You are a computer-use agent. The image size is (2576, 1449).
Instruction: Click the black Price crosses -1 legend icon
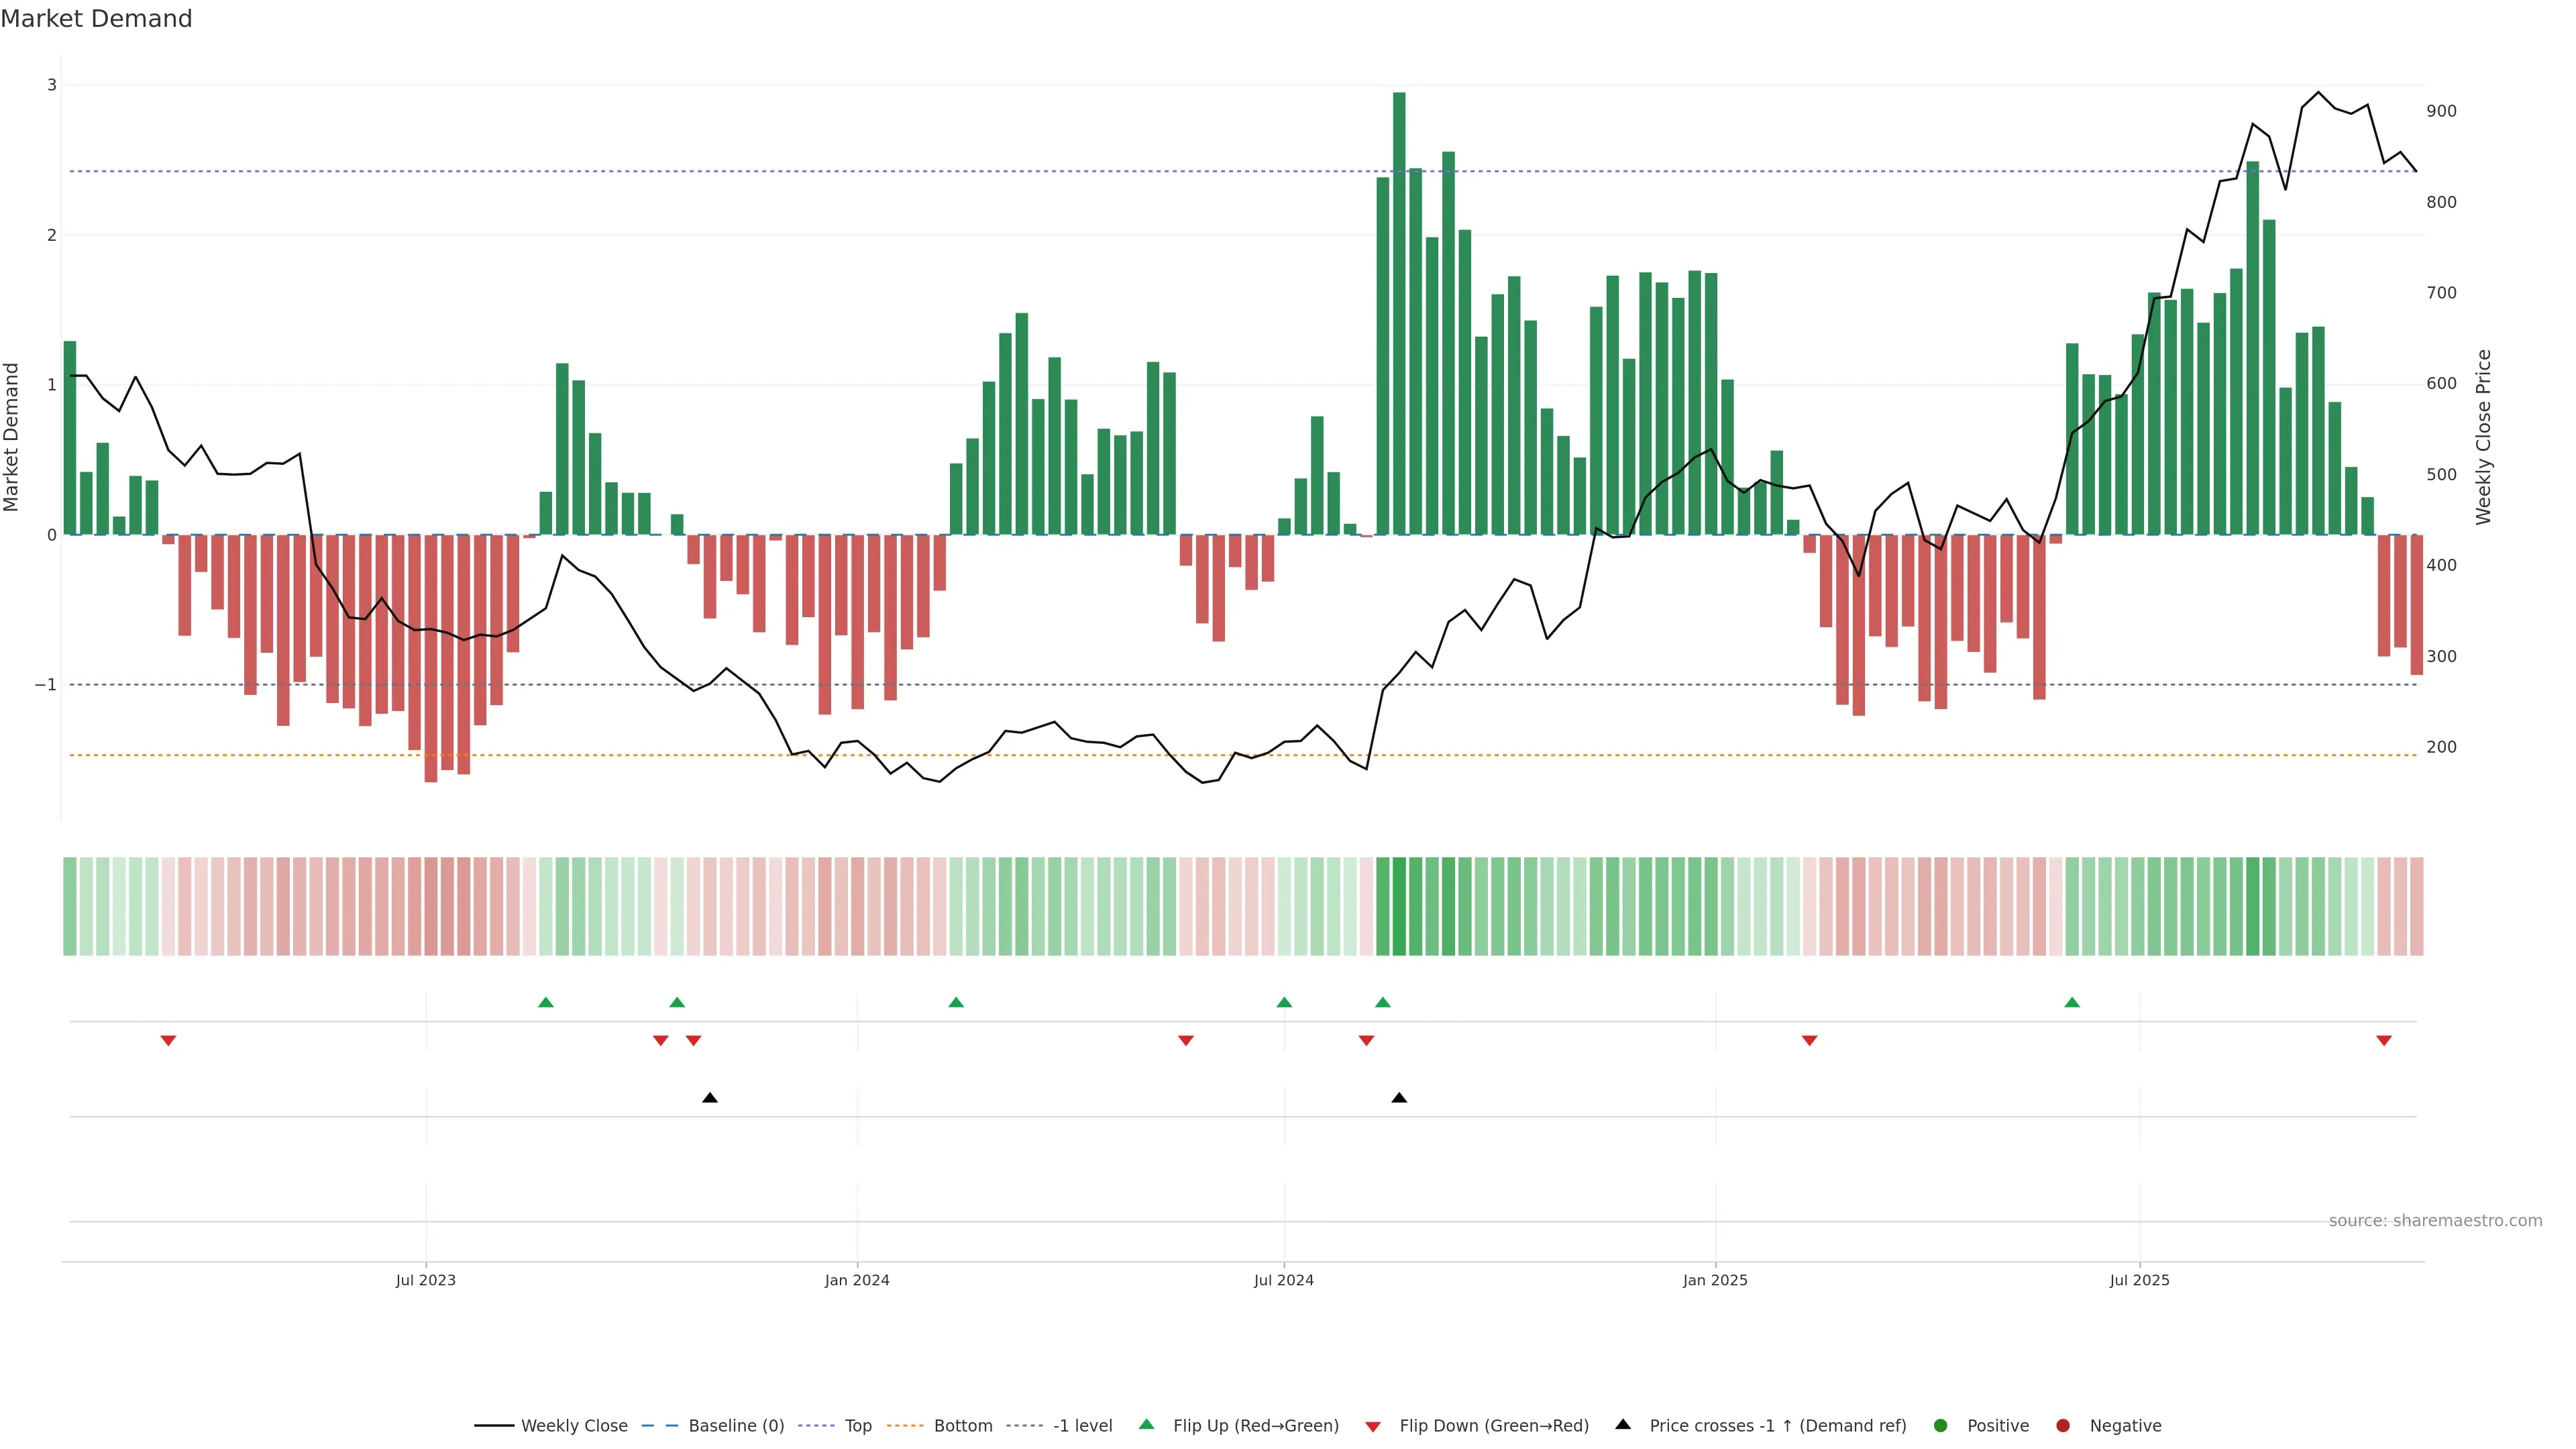(1623, 1424)
